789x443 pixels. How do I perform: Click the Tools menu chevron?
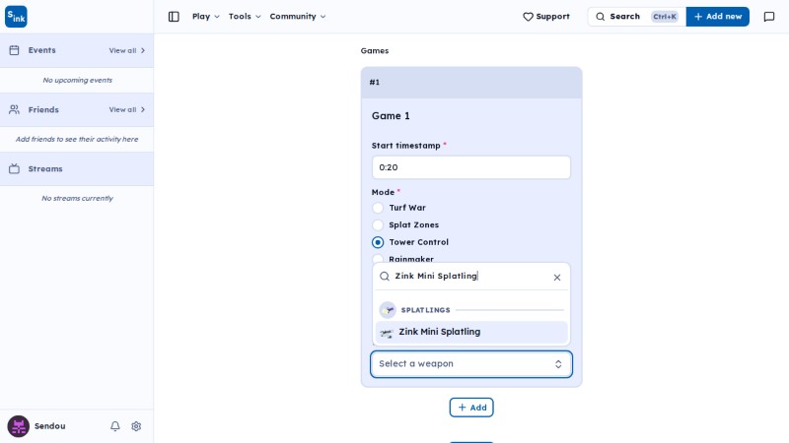pyautogui.click(x=258, y=17)
